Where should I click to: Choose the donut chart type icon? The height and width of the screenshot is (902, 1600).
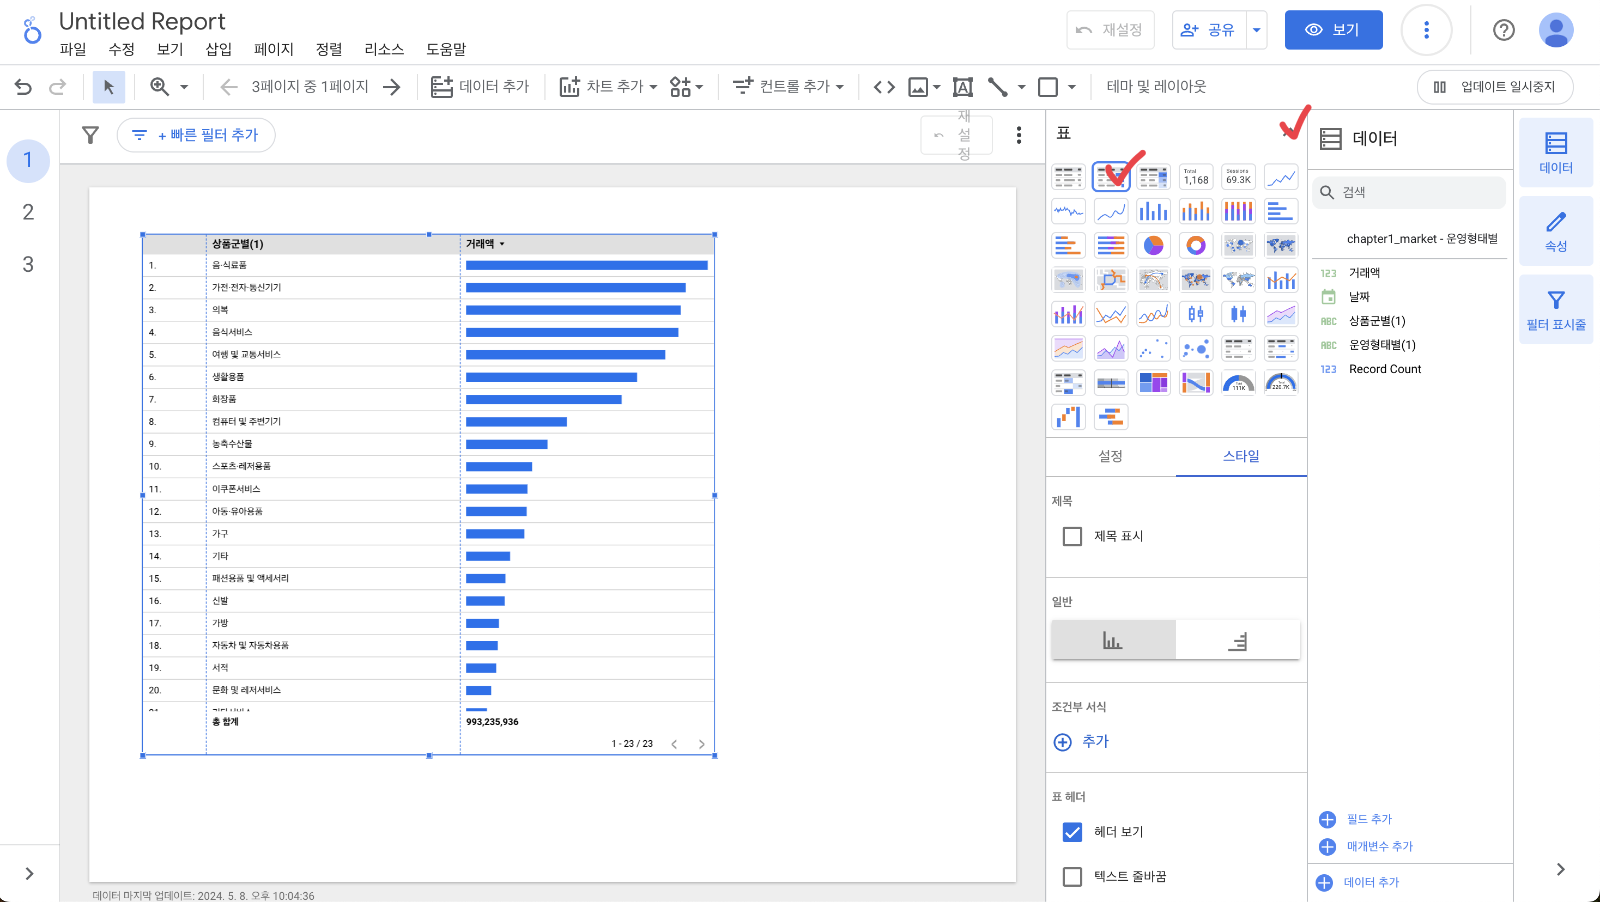point(1195,245)
